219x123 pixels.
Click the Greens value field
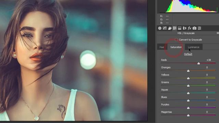click(x=207, y=82)
